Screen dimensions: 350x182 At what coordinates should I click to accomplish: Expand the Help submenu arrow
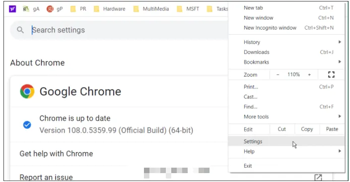pyautogui.click(x=340, y=151)
